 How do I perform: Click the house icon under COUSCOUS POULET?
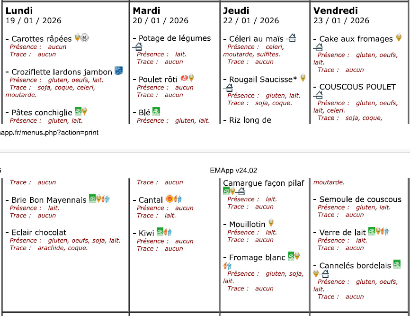coord(319,95)
